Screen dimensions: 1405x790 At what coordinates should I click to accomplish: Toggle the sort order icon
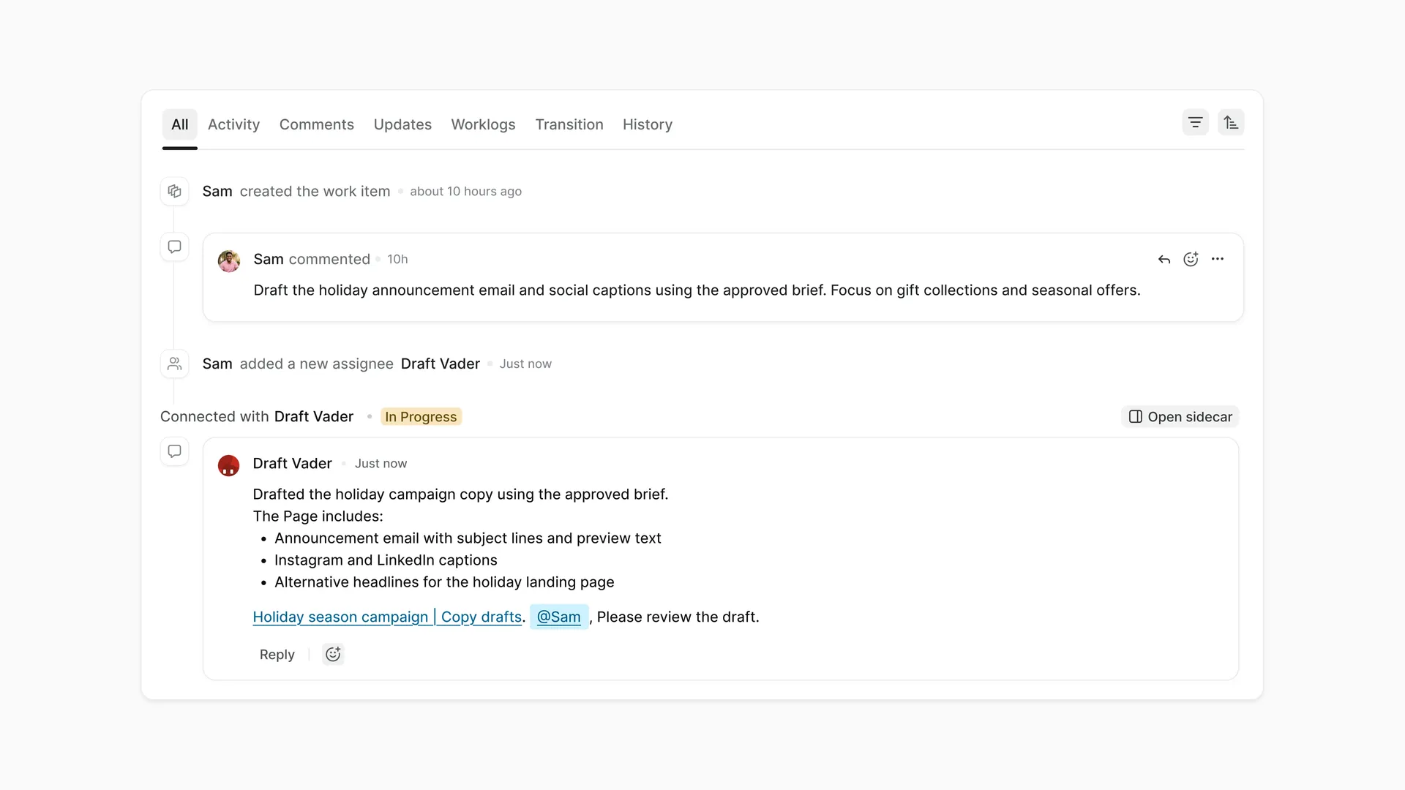tap(1231, 123)
